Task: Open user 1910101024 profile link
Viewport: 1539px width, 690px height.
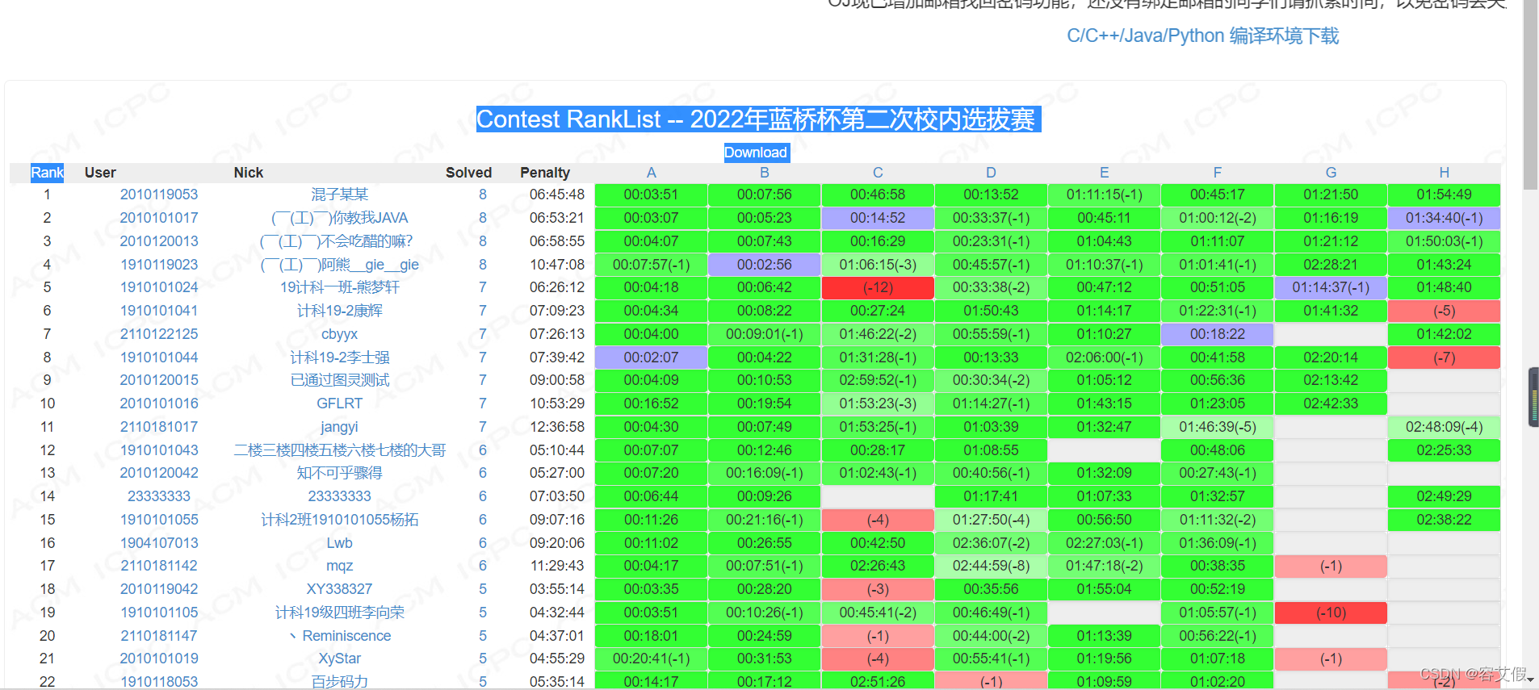Action: 159,287
